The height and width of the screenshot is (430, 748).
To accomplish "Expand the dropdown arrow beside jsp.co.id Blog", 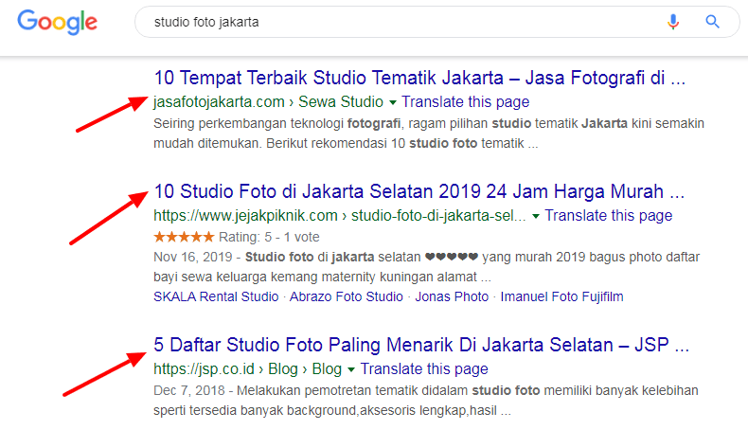I will pyautogui.click(x=351, y=368).
